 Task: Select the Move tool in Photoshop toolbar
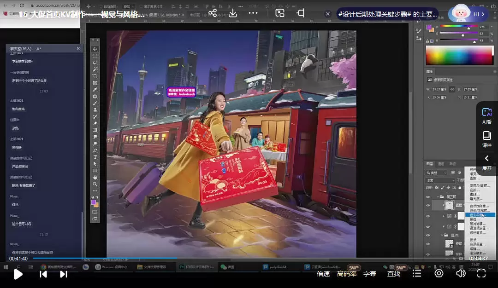(x=95, y=49)
